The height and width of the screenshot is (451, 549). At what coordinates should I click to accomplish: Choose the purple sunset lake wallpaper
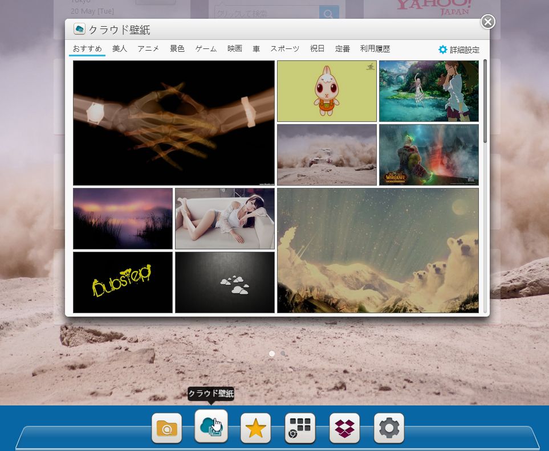tap(123, 219)
